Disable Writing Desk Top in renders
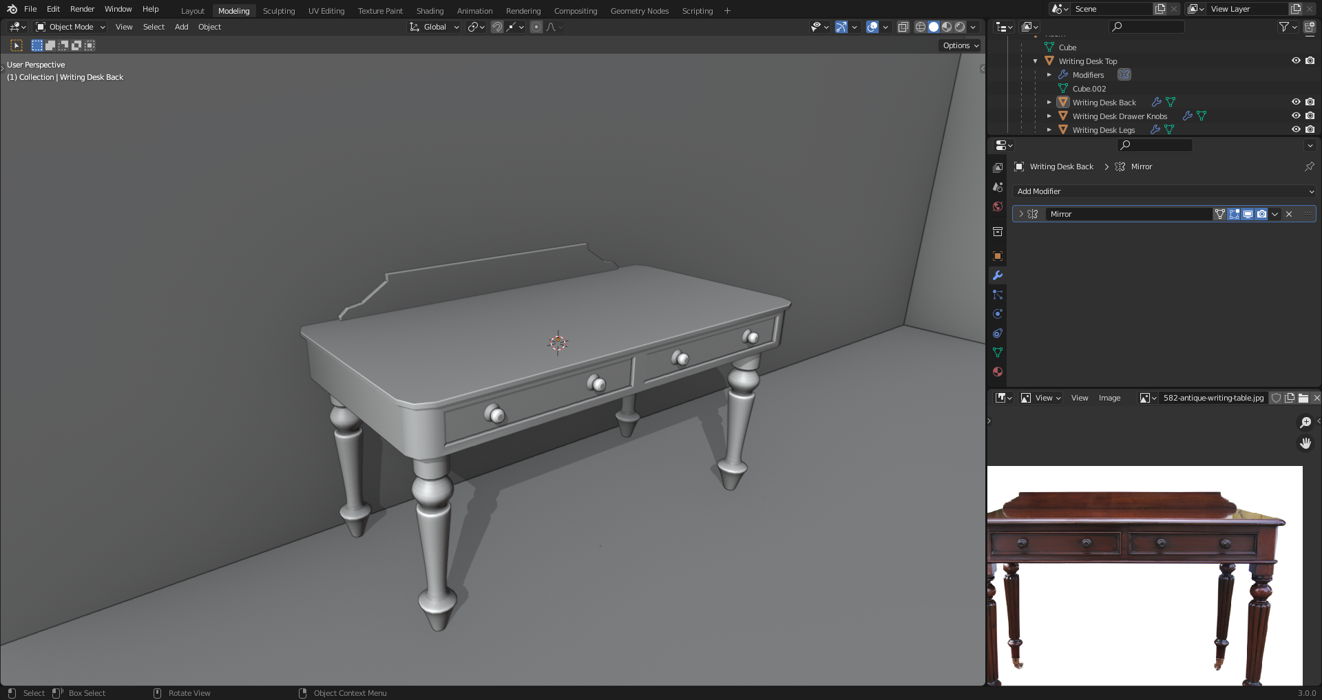Viewport: 1322px width, 700px height. coord(1310,61)
